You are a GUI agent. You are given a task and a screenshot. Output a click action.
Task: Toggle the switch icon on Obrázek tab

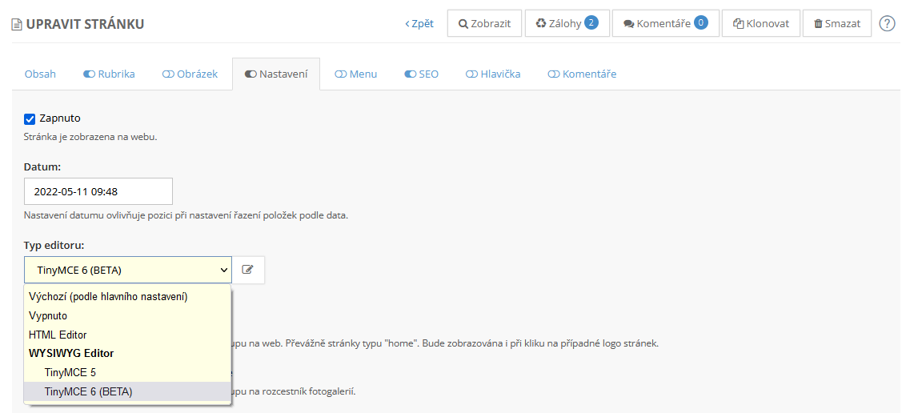click(x=168, y=74)
